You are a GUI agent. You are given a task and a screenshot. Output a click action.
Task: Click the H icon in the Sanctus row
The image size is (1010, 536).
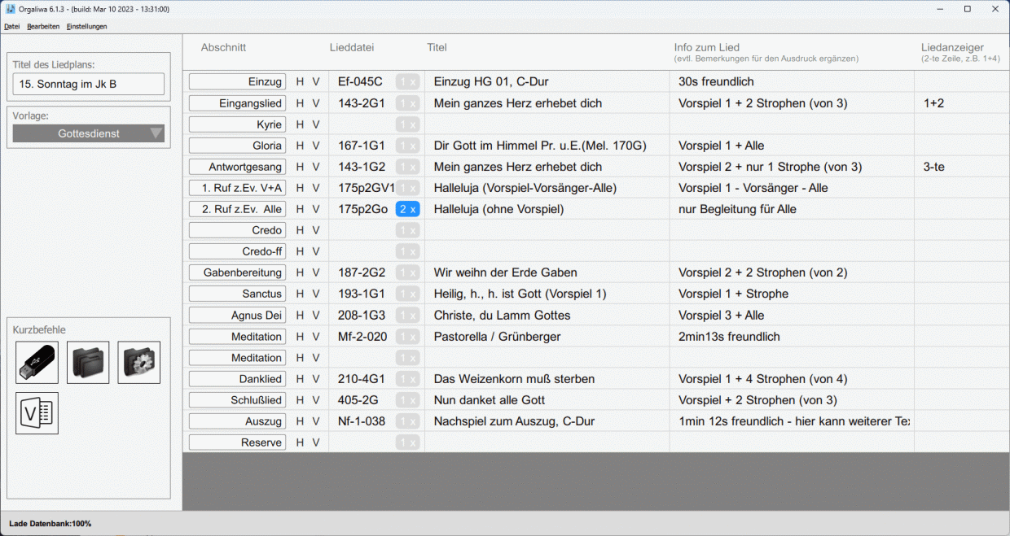pos(300,294)
